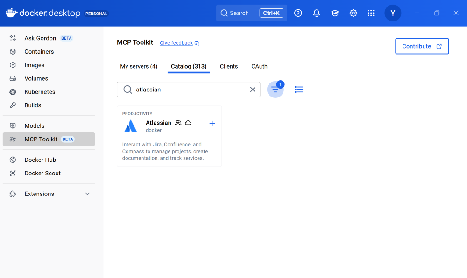Click the add button on the Atlassian server card
Screen dimensions: 467x278
[x=212, y=123]
